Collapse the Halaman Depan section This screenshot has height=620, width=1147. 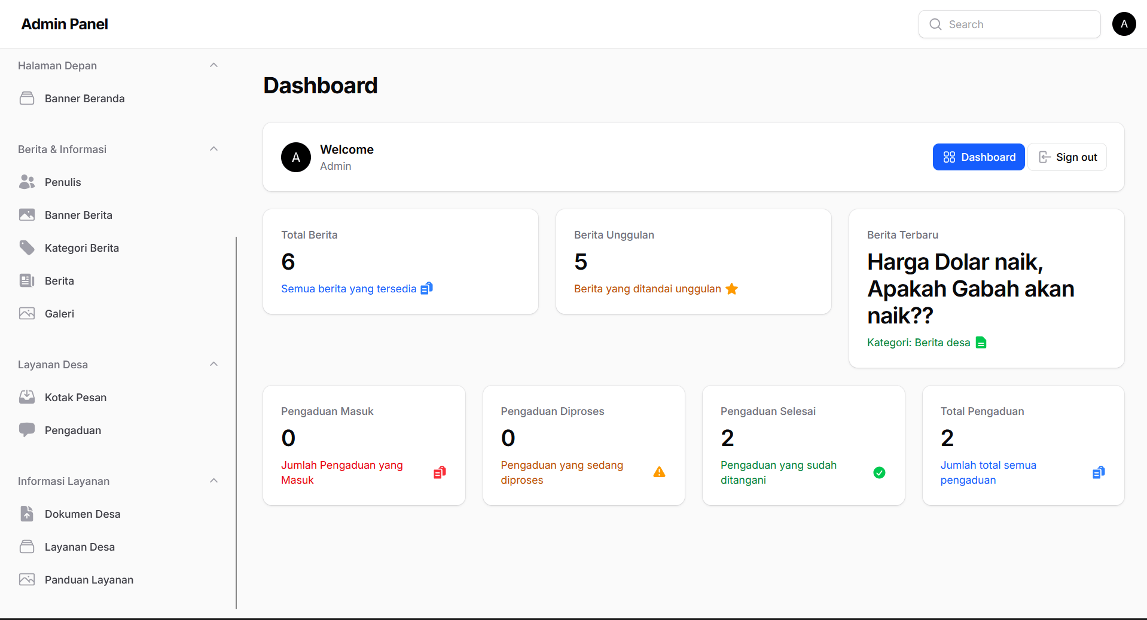213,65
